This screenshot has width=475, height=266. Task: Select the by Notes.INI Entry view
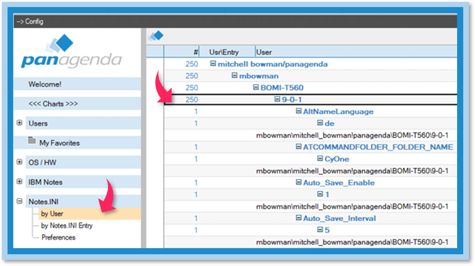coord(67,226)
